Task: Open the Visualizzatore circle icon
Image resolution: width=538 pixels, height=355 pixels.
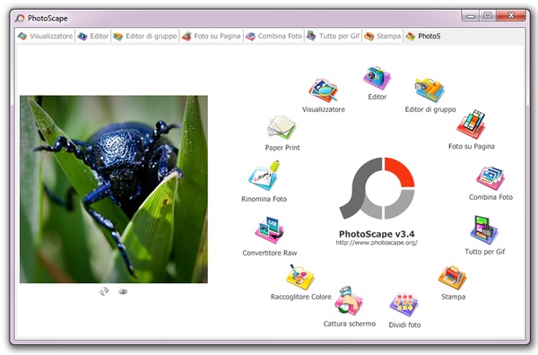Action: click(323, 91)
